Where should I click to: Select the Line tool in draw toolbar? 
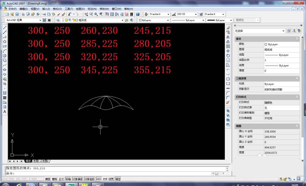[5, 28]
